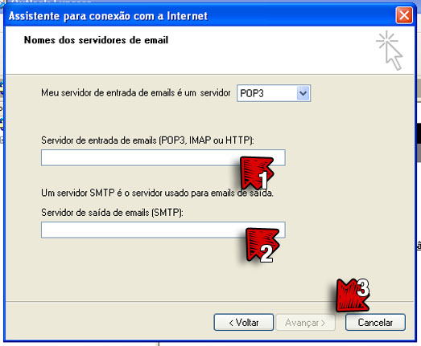Select the POP3 combo box text
The width and height of the screenshot is (421, 346).
pyautogui.click(x=252, y=93)
